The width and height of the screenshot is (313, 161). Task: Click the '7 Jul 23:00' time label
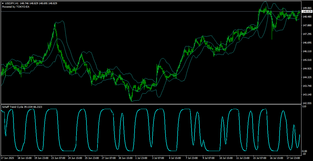coord(192,158)
